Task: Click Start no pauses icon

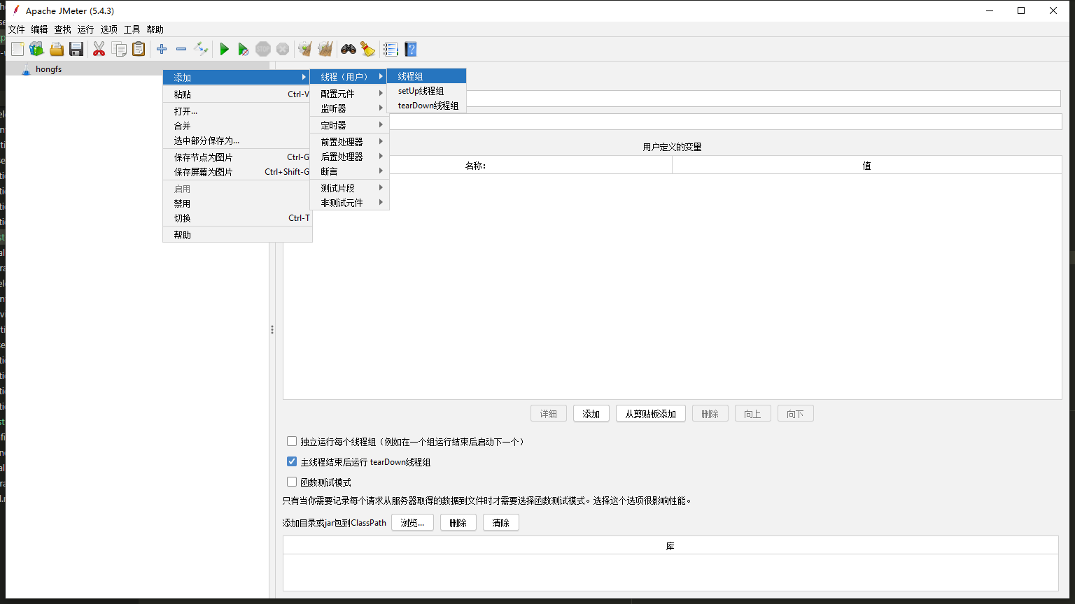Action: tap(244, 49)
